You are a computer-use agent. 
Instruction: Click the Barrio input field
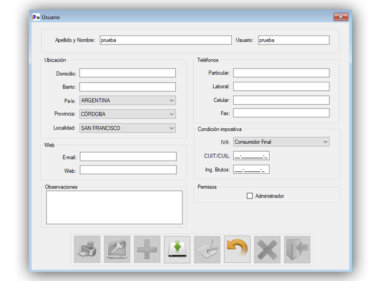pyautogui.click(x=128, y=87)
